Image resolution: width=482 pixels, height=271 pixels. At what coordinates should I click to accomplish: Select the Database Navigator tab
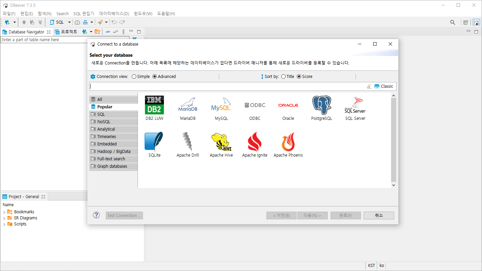pyautogui.click(x=26, y=32)
